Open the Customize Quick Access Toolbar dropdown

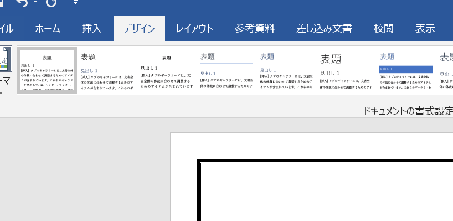coord(75,2)
